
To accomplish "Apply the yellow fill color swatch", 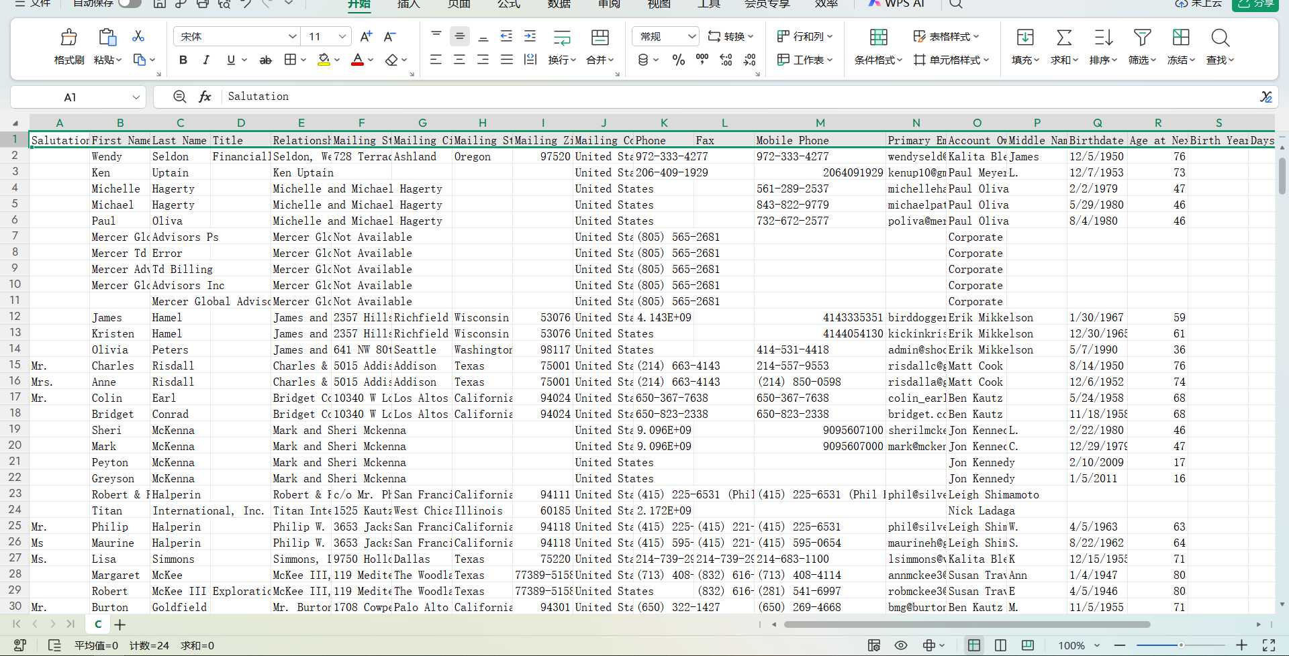I will pos(324,60).
